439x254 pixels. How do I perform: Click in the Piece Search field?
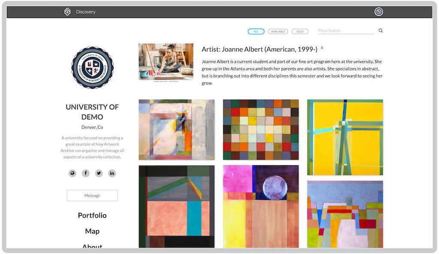[346, 31]
